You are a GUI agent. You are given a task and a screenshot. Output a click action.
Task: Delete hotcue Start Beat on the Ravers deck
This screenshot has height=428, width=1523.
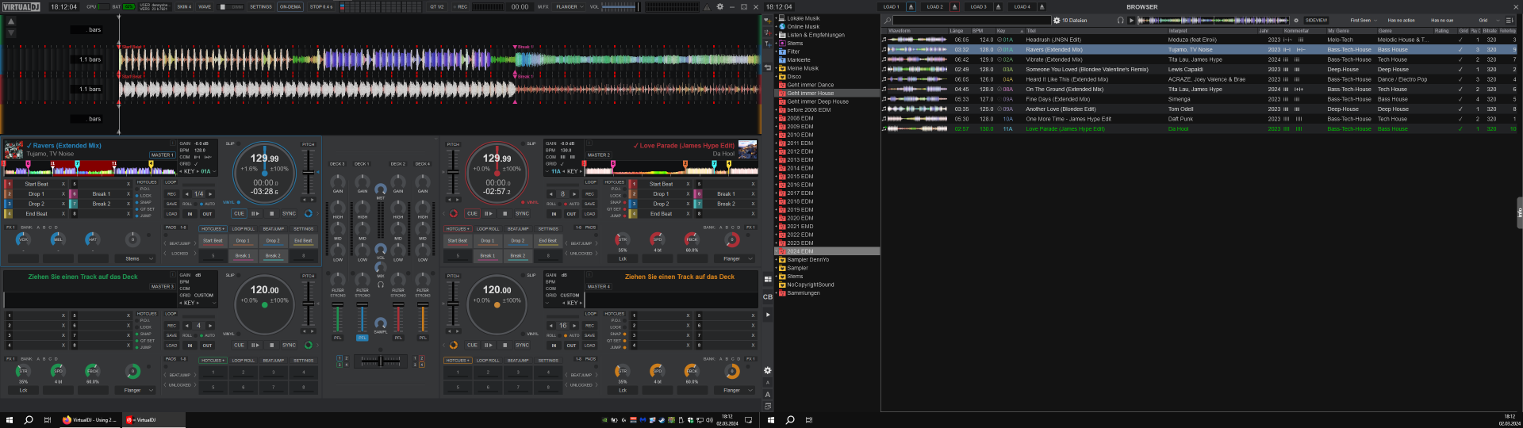(x=63, y=184)
